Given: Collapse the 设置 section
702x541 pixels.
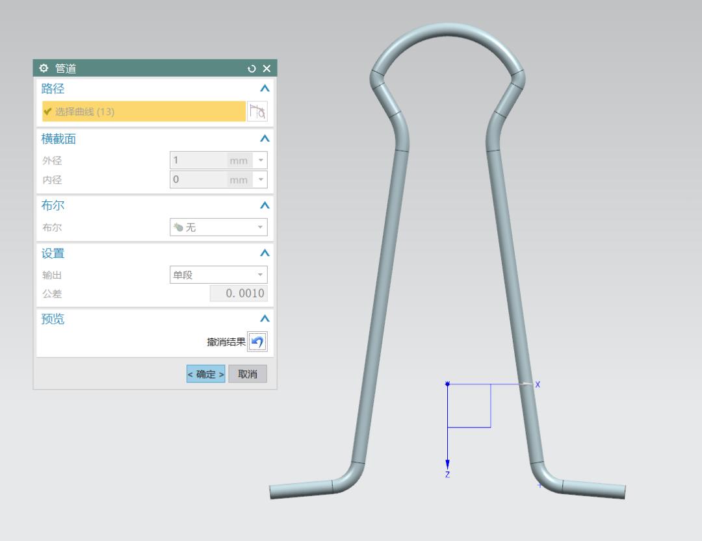Looking at the screenshot, I should pos(264,253).
